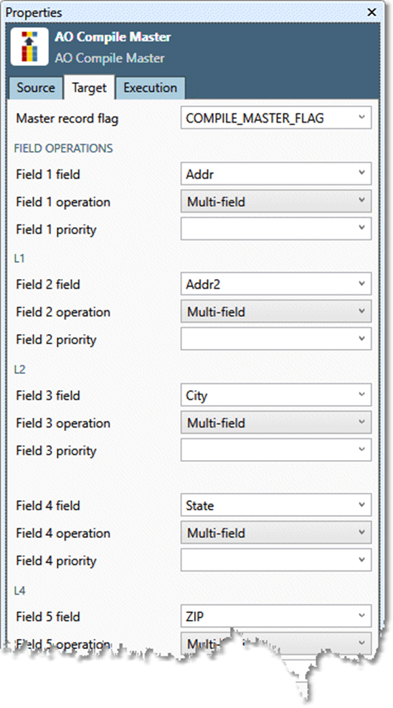
Task: Click the Field 3 priority dropdown arrow
Action: click(x=362, y=450)
